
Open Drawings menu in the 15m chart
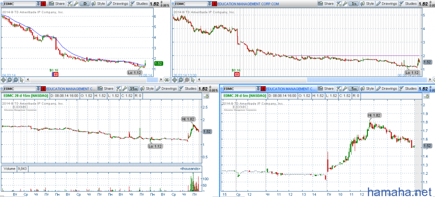coord(167,89)
